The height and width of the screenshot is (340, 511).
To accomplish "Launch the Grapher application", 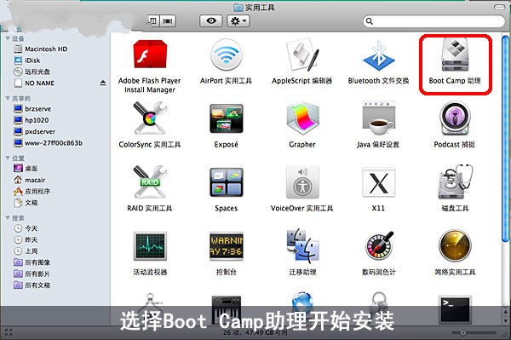I will click(302, 118).
